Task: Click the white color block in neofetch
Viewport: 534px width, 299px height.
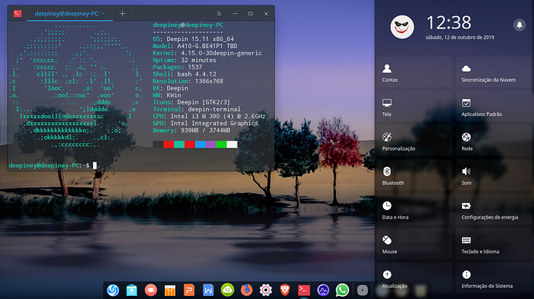Action: pyautogui.click(x=232, y=144)
